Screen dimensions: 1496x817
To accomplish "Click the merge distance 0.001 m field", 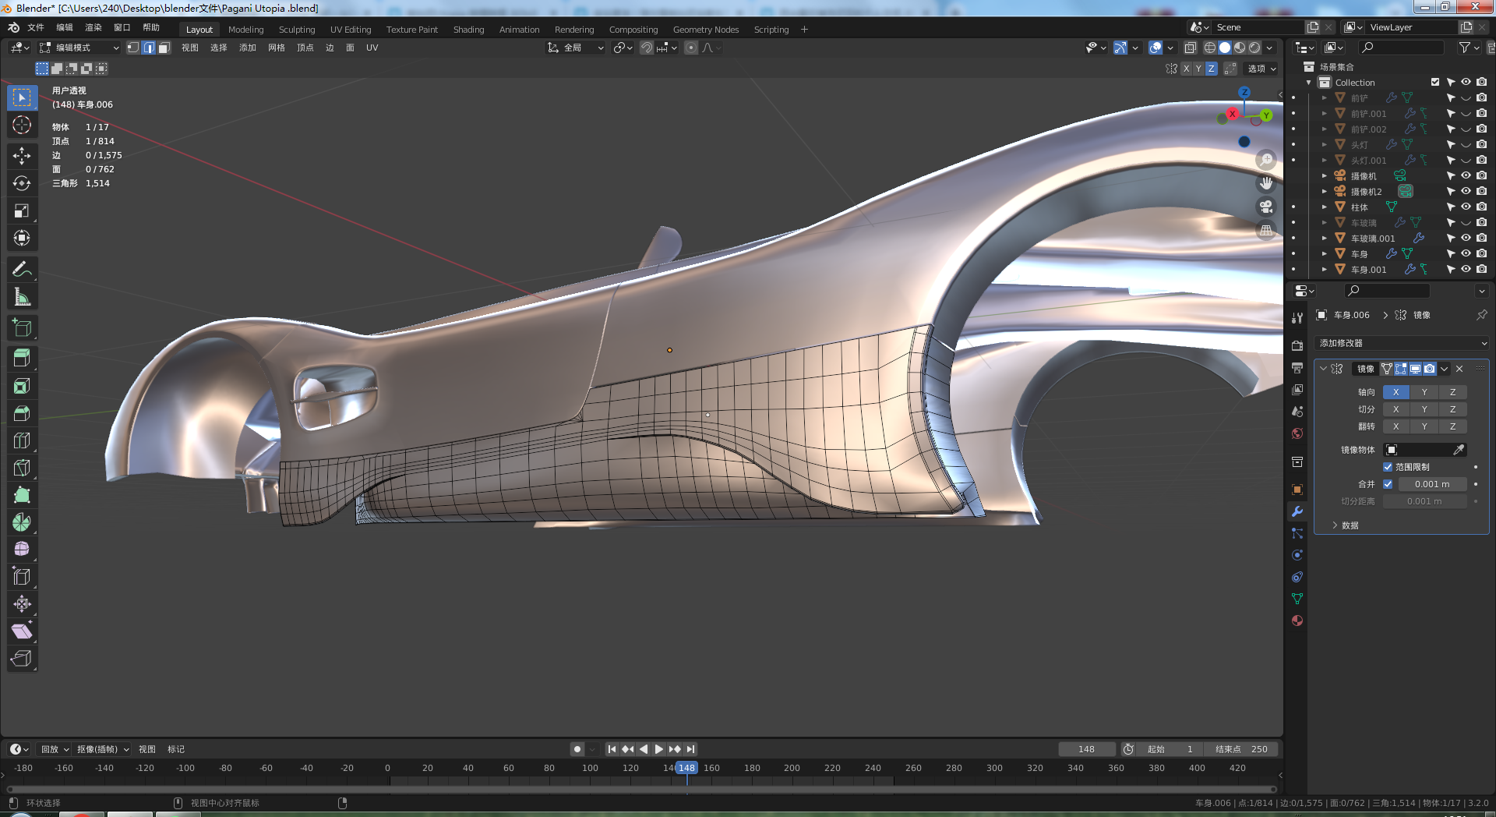I will tap(1432, 484).
